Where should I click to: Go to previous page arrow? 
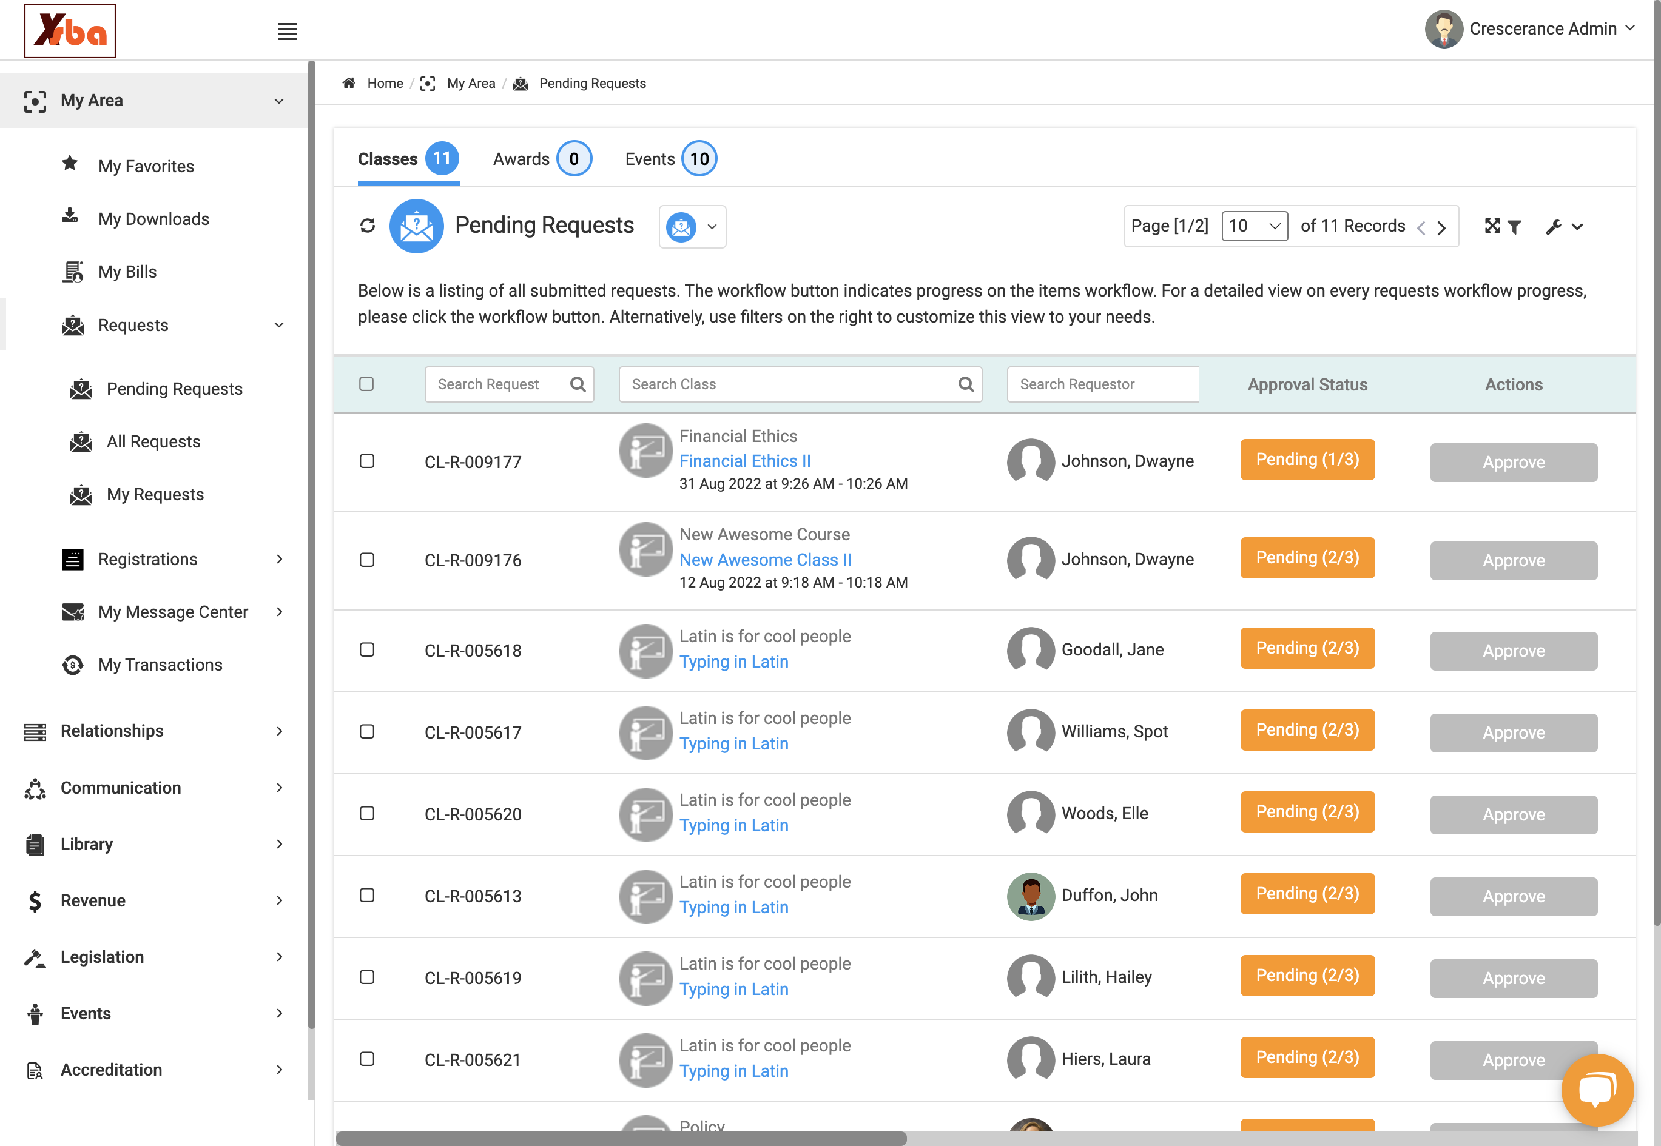click(x=1421, y=227)
